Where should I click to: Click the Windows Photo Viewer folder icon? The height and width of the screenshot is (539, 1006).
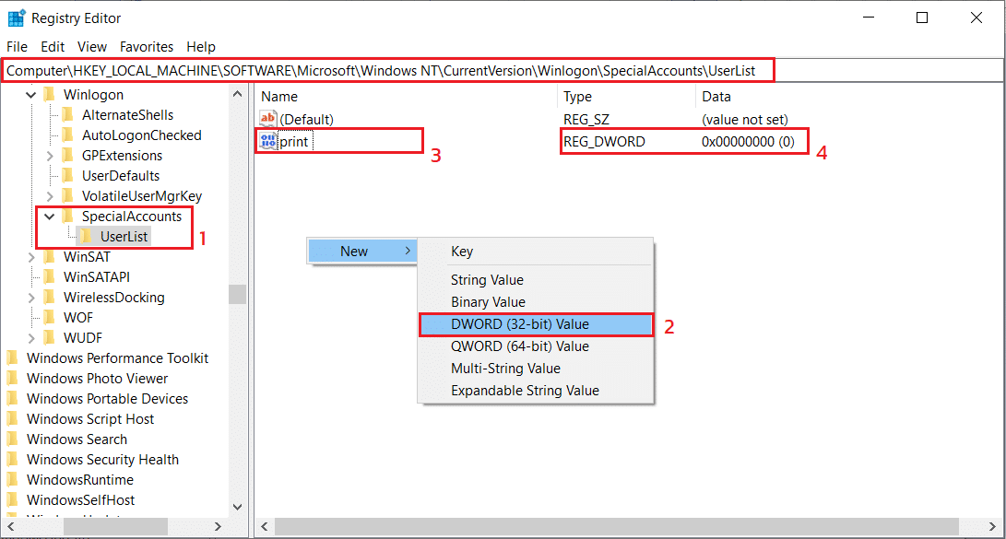tap(13, 379)
